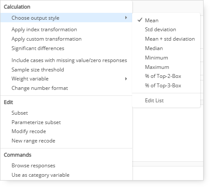Viewport: 210px width, 187px height.
Task: Open Sample size threshold option
Action: click(x=38, y=70)
